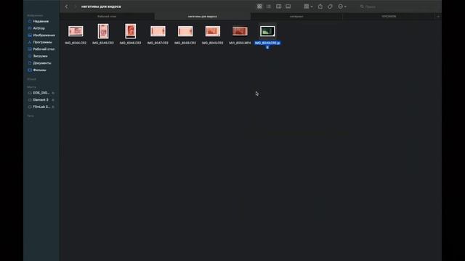Go back with the back arrow
The width and height of the screenshot is (465, 261).
pyautogui.click(x=66, y=7)
